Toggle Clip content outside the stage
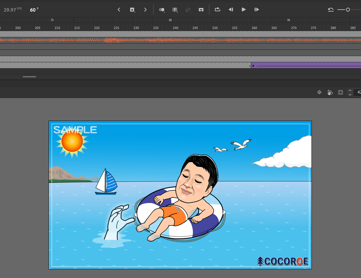 pos(340,93)
